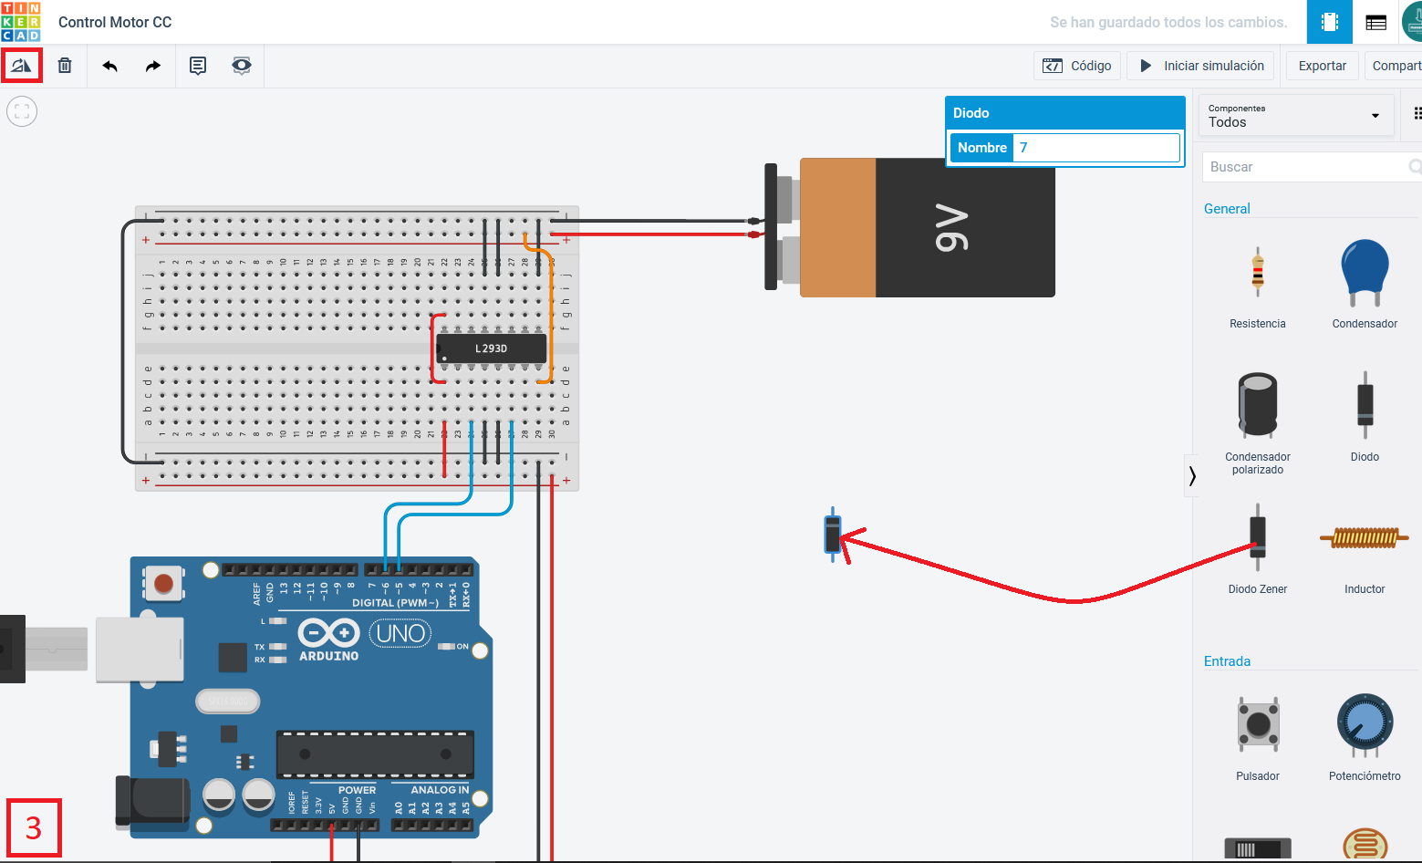
Task: Collapse the components panel with chevron
Action: click(1191, 475)
